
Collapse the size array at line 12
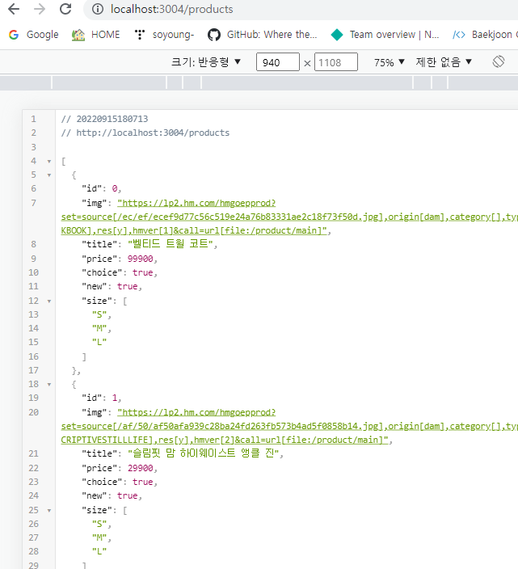click(49, 301)
